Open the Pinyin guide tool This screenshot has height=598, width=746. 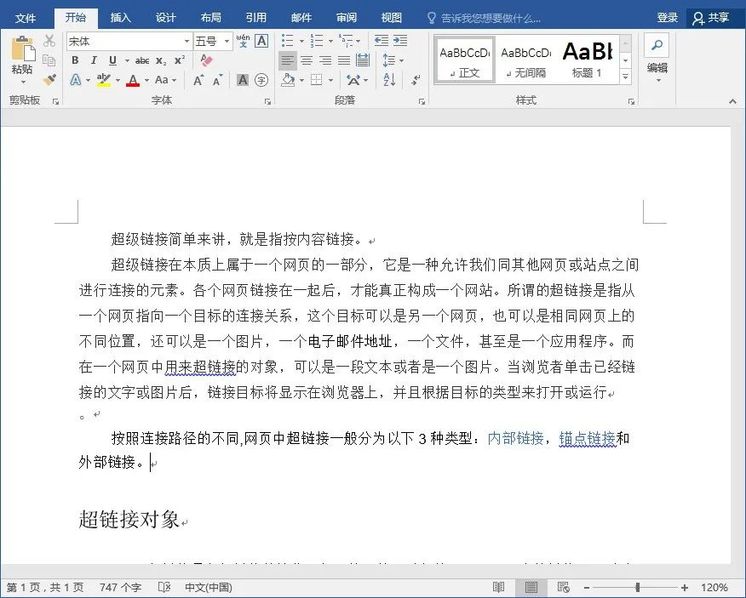pos(243,41)
